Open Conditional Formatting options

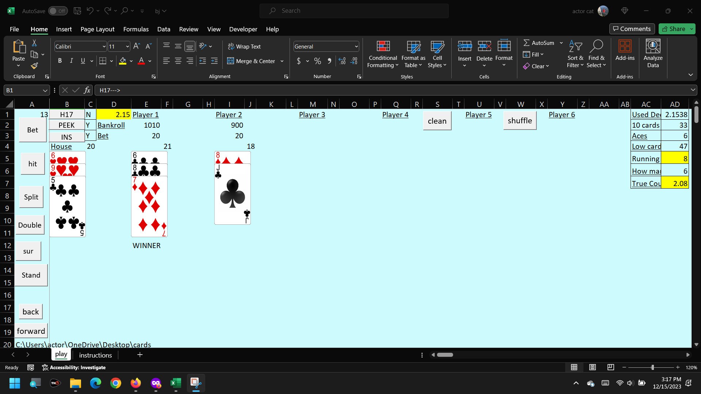382,54
